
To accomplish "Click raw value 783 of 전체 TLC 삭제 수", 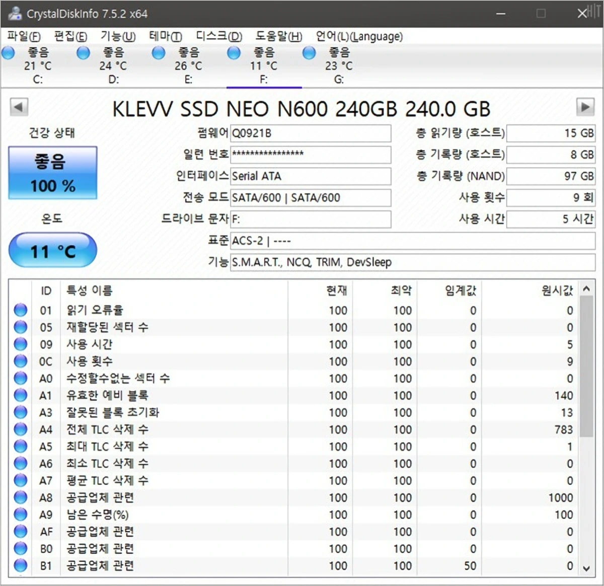I will pyautogui.click(x=564, y=429).
